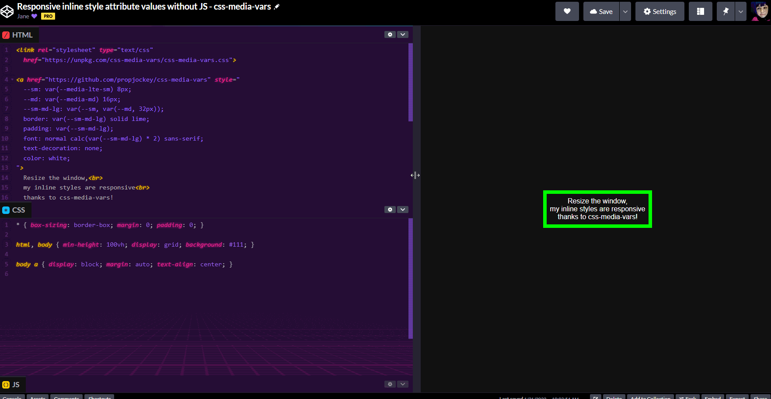
Task: Click the pencil icon to rename the pen
Action: [276, 7]
